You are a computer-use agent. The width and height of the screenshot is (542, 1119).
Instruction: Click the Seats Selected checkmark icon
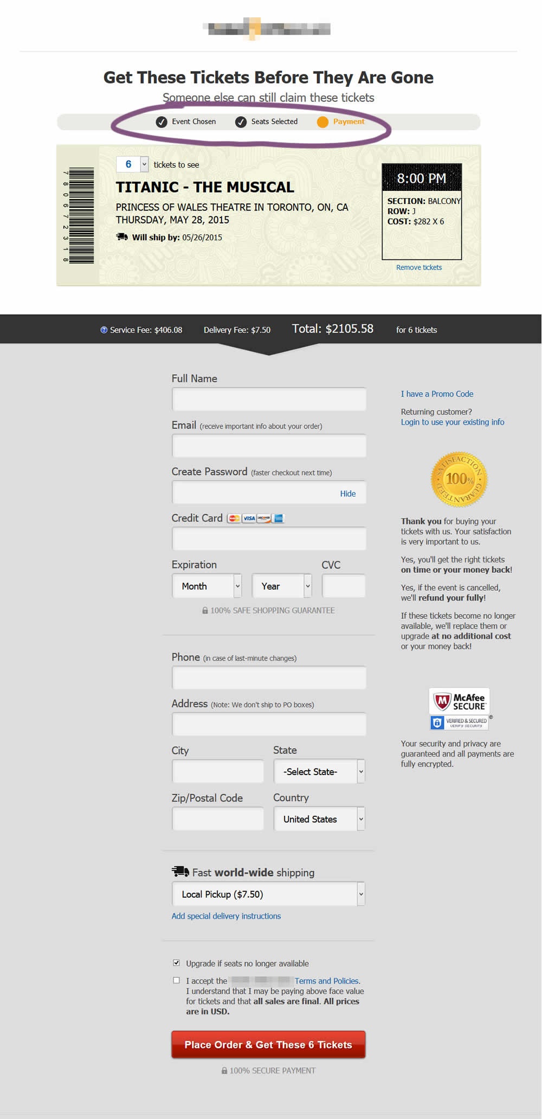point(241,122)
